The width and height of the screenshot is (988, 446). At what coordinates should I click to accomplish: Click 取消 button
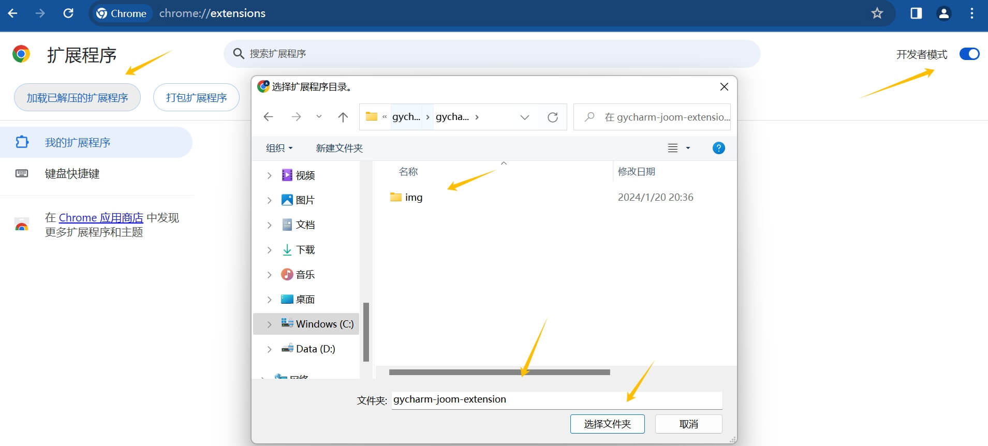688,424
